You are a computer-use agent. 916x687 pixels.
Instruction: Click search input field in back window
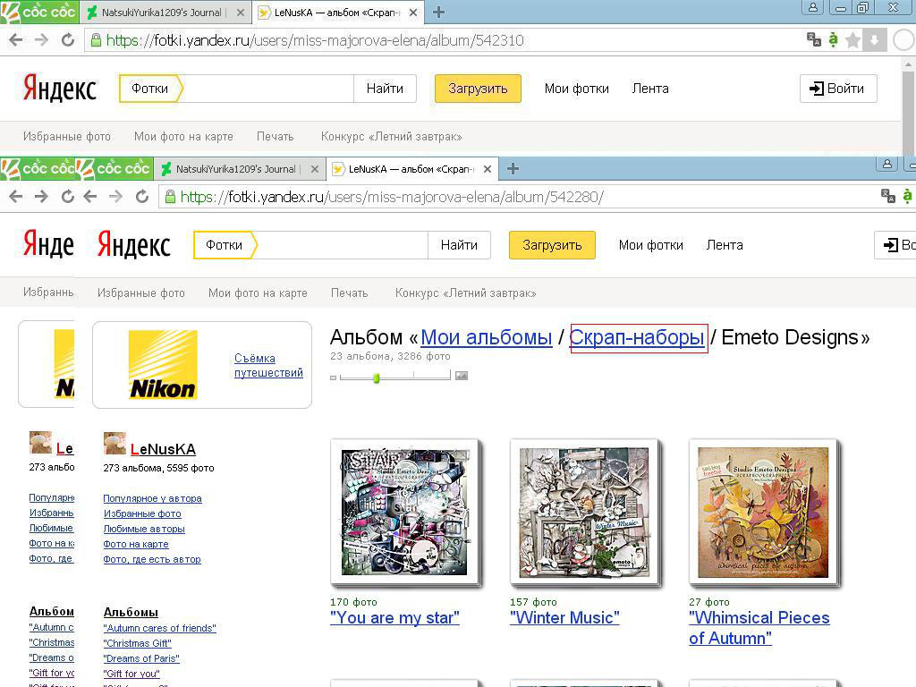tap(268, 89)
